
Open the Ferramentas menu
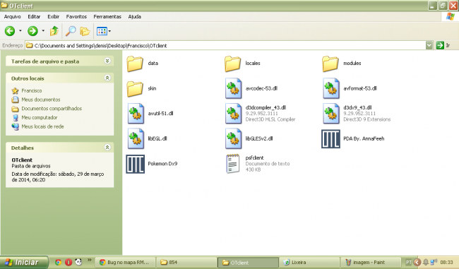[107, 17]
